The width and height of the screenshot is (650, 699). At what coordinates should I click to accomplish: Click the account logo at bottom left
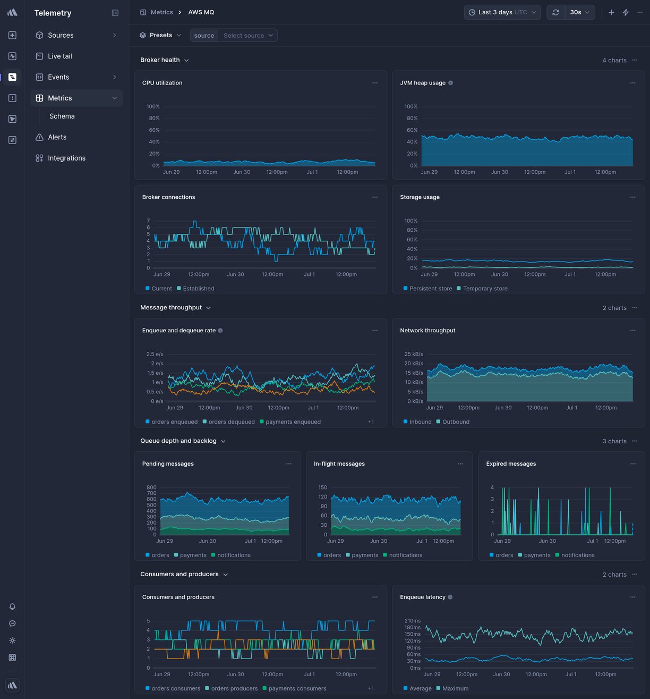(12, 685)
